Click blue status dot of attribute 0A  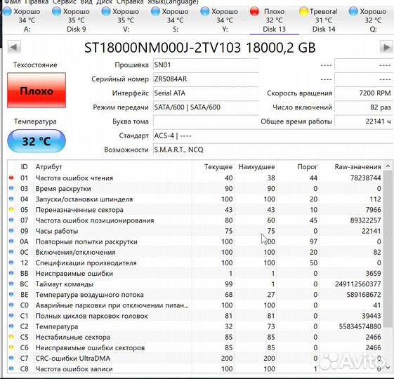tap(11, 241)
